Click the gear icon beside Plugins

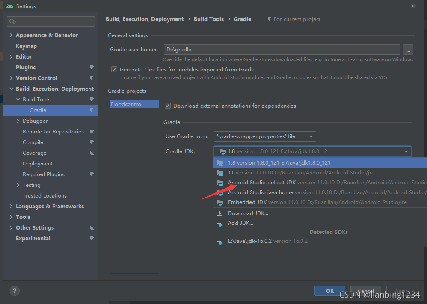tap(92, 67)
